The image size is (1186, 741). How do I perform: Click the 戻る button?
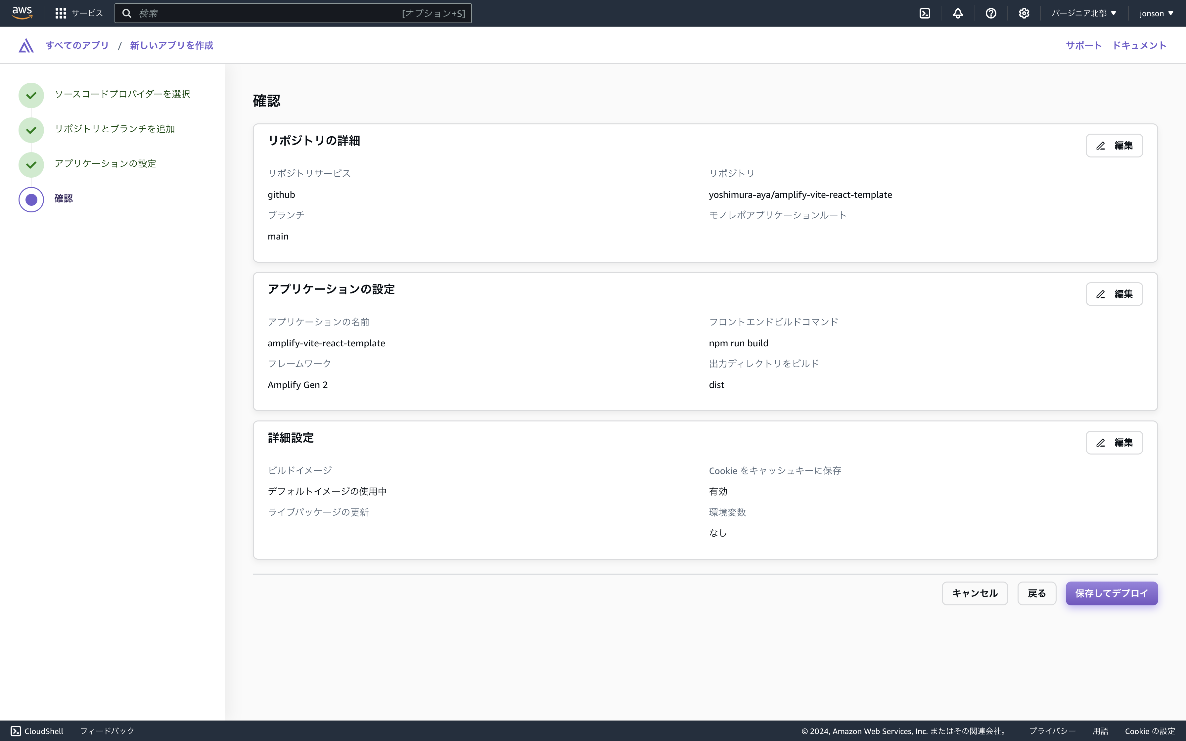1036,593
